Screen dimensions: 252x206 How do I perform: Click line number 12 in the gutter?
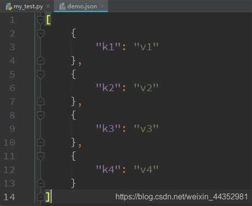(9, 170)
